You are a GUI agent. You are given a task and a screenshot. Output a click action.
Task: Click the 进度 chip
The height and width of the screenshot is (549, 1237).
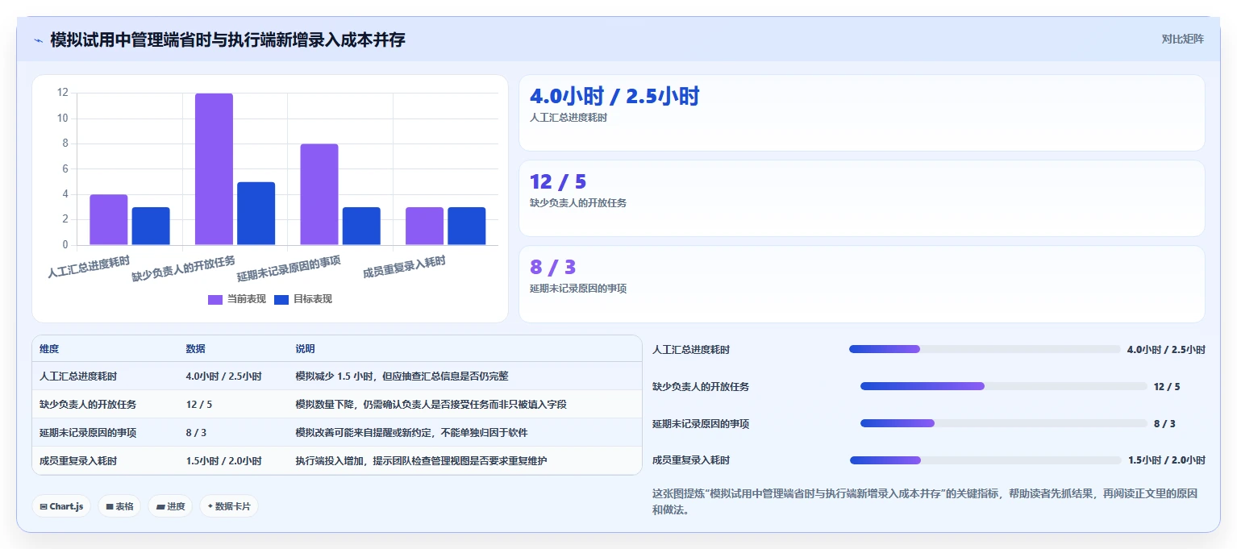[x=170, y=506]
